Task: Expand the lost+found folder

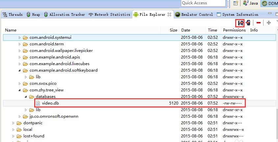Action: point(13,136)
